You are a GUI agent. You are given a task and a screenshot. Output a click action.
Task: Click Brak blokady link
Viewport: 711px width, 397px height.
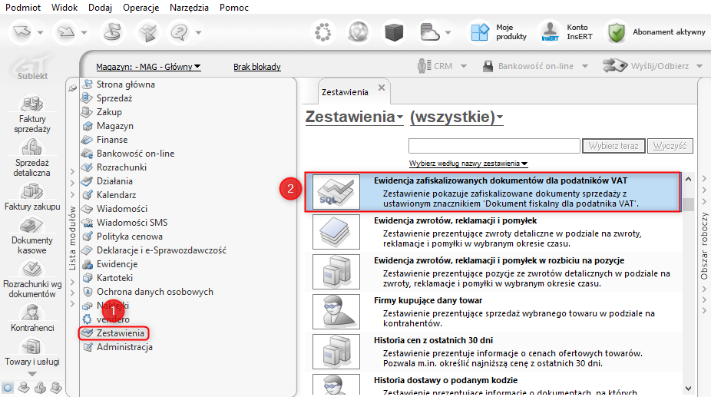click(x=257, y=67)
